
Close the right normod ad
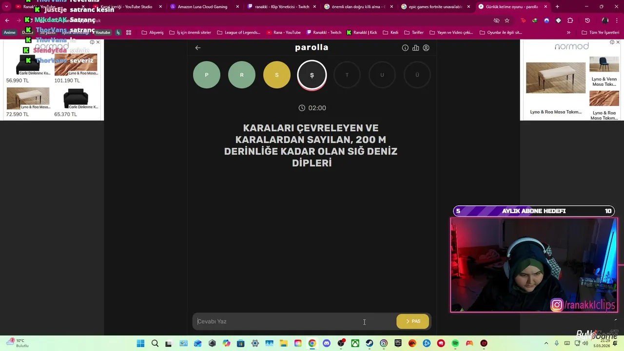618,42
